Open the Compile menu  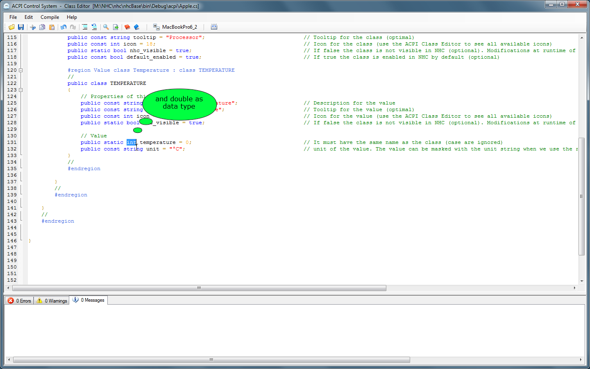tap(50, 17)
